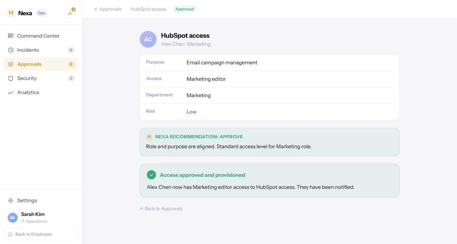Click the Back to Approvals link
This screenshot has width=457, height=244.
coord(161,209)
